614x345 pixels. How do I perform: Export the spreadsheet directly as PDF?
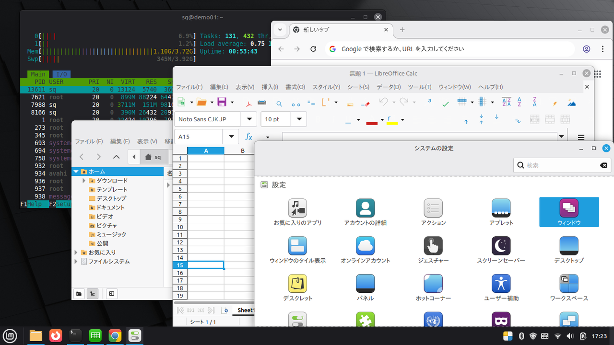point(248,102)
